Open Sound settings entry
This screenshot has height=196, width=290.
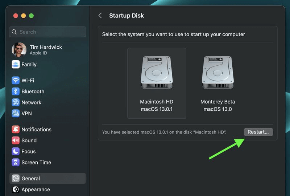(47, 140)
